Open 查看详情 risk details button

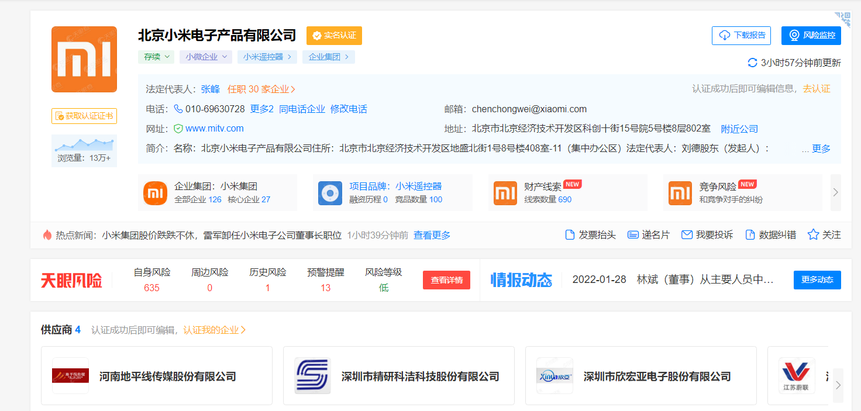[446, 280]
